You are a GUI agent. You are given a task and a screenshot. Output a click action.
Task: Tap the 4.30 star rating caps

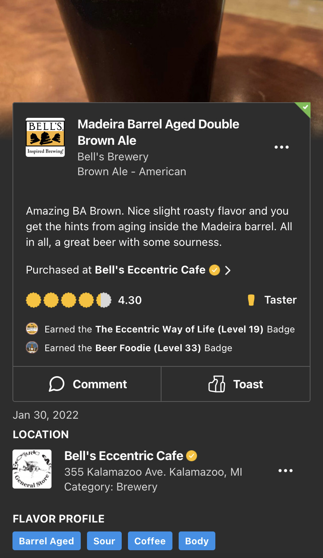tap(69, 300)
